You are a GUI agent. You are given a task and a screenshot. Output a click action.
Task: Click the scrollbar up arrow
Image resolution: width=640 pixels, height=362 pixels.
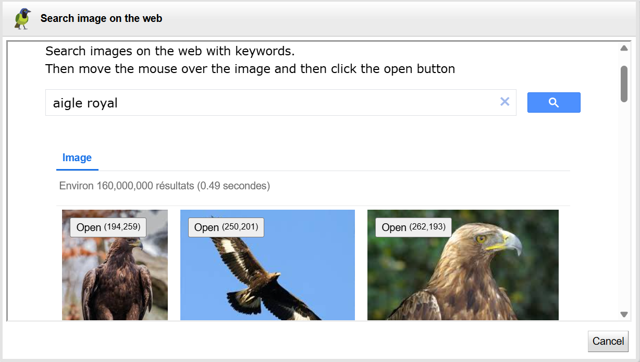click(624, 49)
